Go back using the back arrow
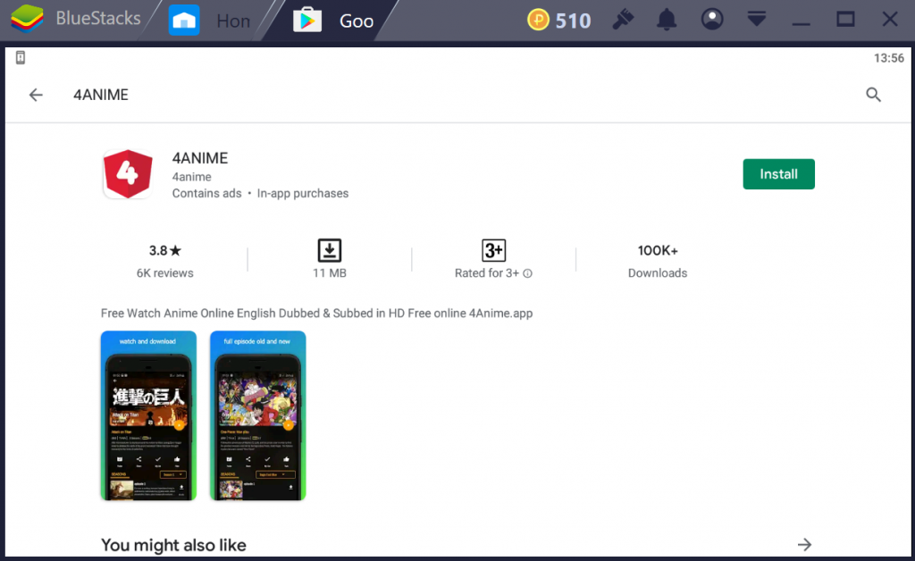Image resolution: width=915 pixels, height=561 pixels. [36, 95]
